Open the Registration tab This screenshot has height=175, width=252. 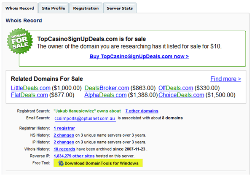coord(86,8)
